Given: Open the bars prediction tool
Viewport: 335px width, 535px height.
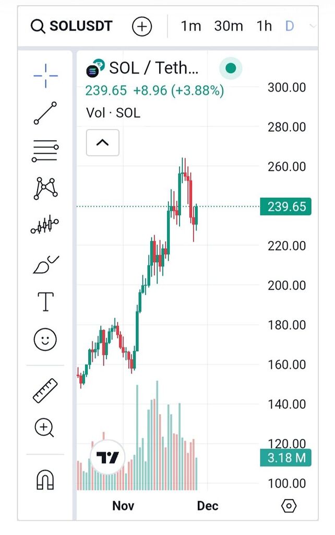Looking at the screenshot, I should tap(45, 226).
